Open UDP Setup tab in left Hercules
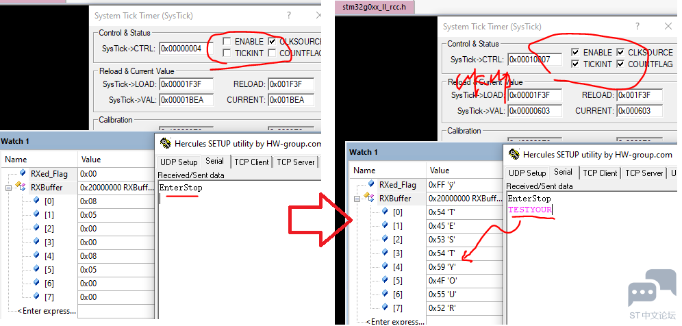Image resolution: width=682 pixels, height=326 pixels. [x=179, y=162]
